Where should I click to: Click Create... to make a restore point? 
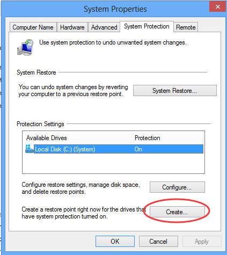(x=177, y=212)
